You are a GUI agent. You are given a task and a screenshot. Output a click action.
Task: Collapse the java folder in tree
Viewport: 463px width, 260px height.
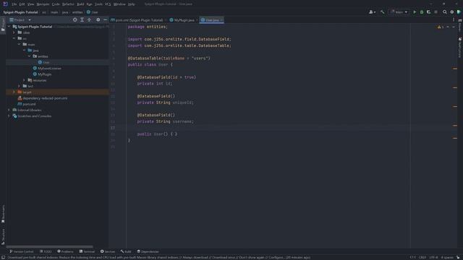coord(24,51)
